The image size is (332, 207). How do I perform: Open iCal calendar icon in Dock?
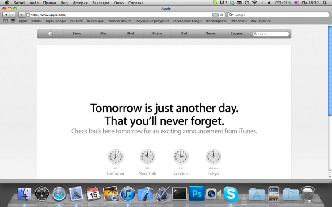(x=93, y=193)
